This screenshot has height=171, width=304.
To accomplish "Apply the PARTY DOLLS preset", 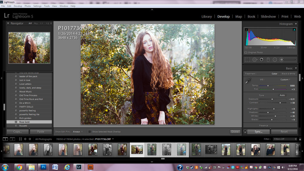I will 29,107.
